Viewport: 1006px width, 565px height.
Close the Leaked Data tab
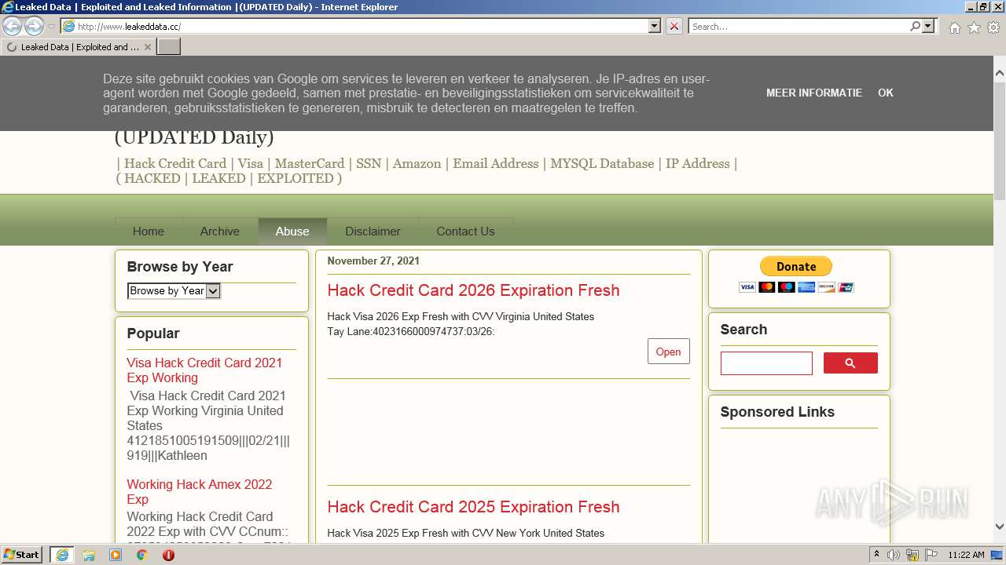coord(147,47)
